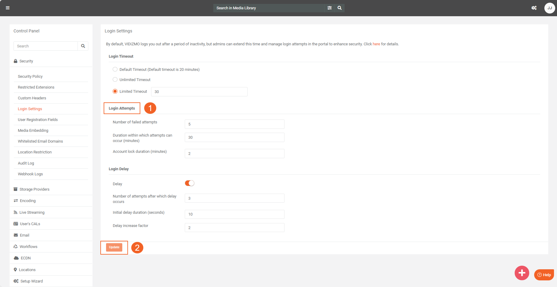Expand the Storage Providers section

tap(34, 189)
